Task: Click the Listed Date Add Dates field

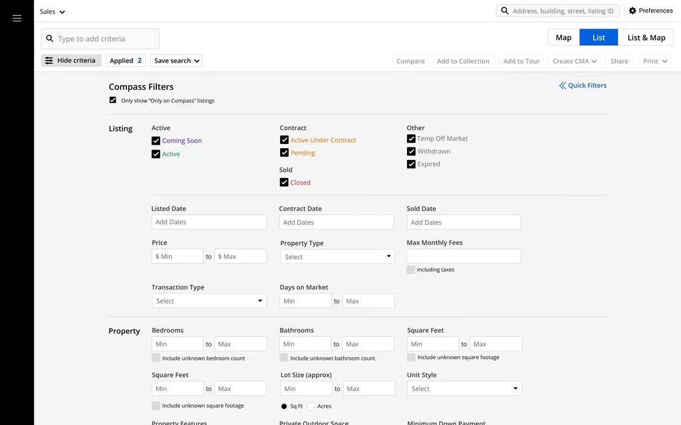Action: [209, 222]
